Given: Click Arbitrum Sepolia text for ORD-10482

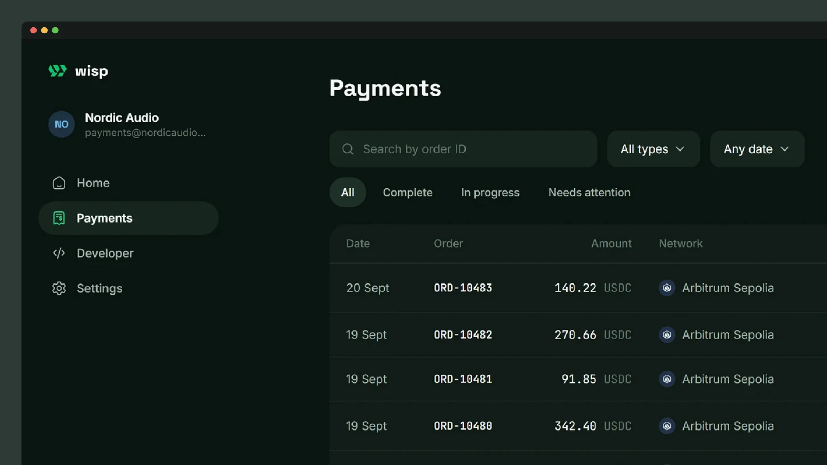Looking at the screenshot, I should [x=728, y=335].
